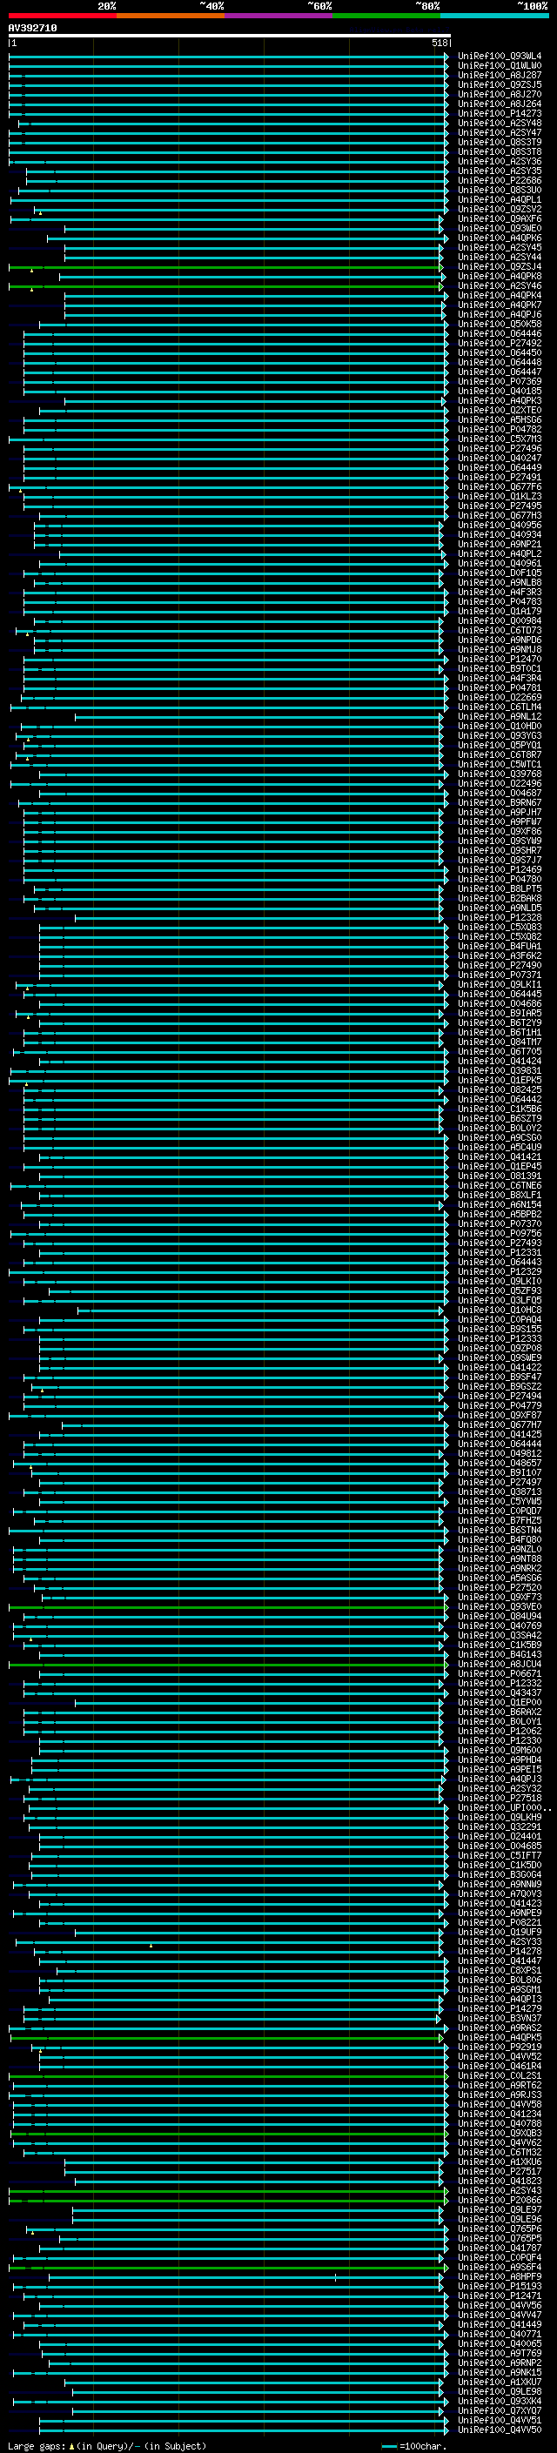Screen dimensions: 557x2453
Task: Select the UniRef100_Q9AXF6 label
Action: [x=499, y=219]
